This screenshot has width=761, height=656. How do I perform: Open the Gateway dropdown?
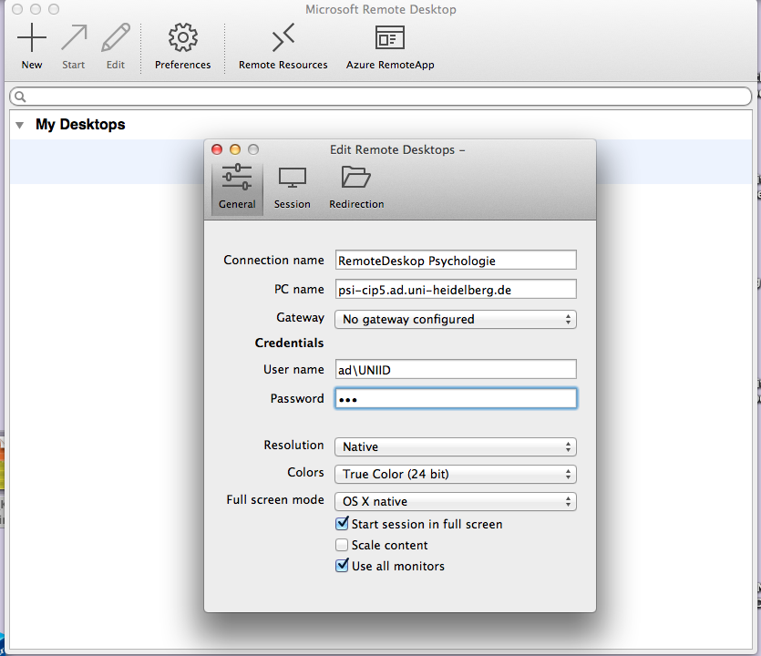pos(456,319)
